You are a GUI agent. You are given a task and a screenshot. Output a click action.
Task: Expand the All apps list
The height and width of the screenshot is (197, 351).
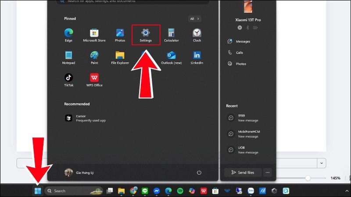[x=195, y=19]
